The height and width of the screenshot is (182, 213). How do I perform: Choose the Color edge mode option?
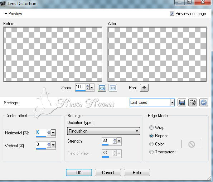[151, 144]
